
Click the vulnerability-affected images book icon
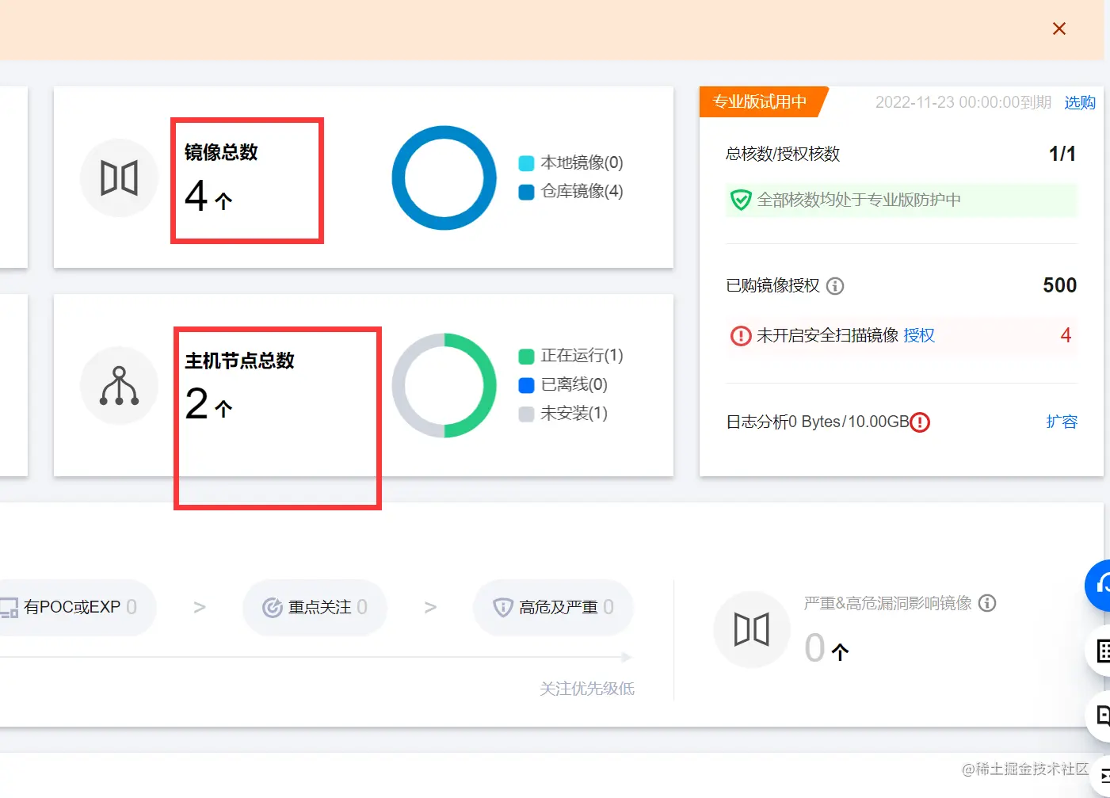pos(752,630)
